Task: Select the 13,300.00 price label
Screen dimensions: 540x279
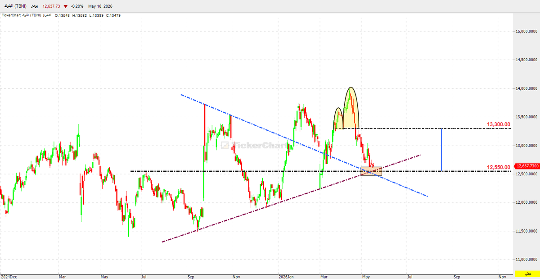Action: [x=499, y=124]
